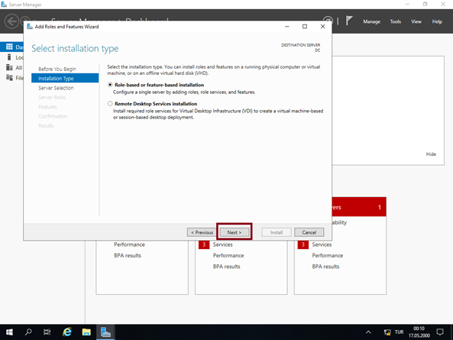
Task: Click the Next button
Action: 235,232
